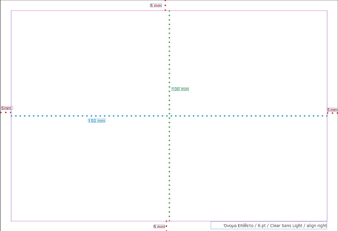338x231 pixels.
Task: Click the right edge of the purple rectangle
Action: [x=327, y=65]
